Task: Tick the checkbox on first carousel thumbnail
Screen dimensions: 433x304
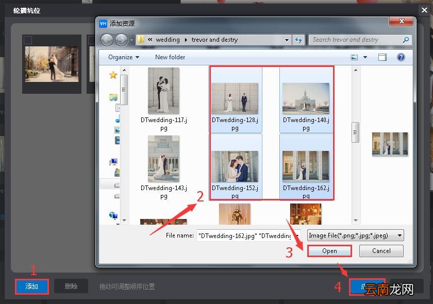Action: point(28,40)
